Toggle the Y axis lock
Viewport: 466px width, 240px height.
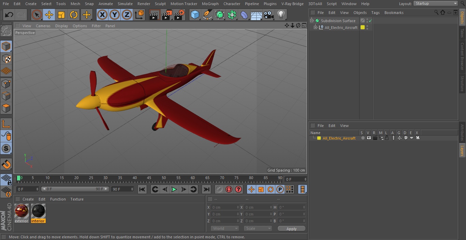[x=115, y=15]
